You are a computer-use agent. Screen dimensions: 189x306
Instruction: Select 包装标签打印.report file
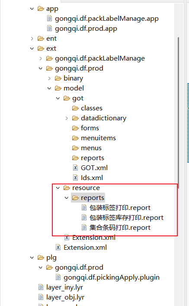pyautogui.click(x=120, y=207)
